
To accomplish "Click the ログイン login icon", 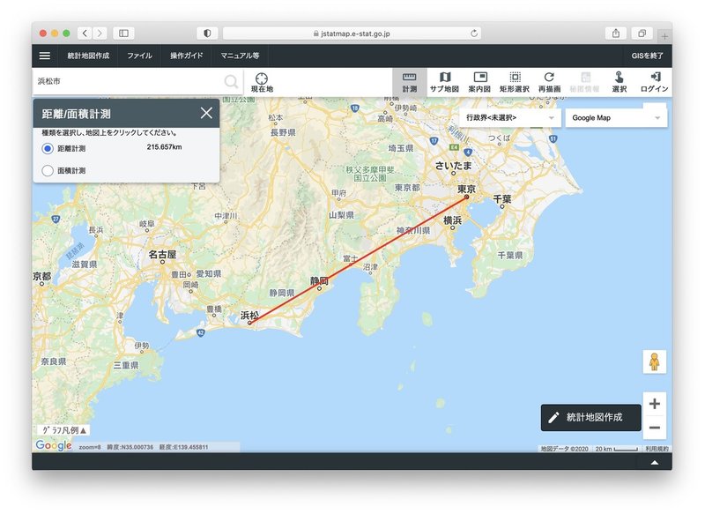I will (x=654, y=82).
